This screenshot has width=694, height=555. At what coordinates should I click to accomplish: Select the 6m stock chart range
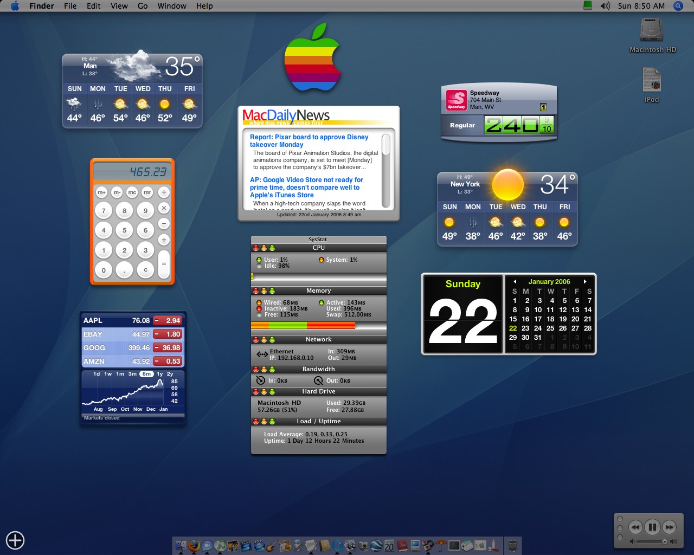(x=146, y=374)
